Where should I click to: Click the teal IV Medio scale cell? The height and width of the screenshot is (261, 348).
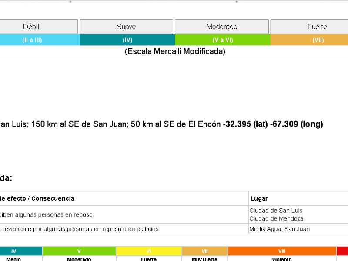[21, 254]
